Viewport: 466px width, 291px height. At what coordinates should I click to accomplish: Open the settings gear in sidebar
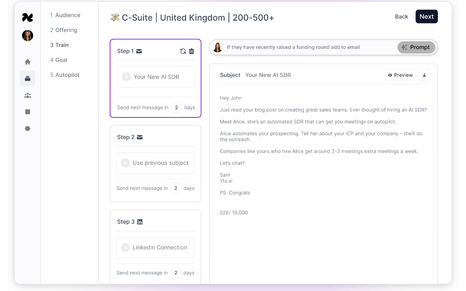point(28,129)
